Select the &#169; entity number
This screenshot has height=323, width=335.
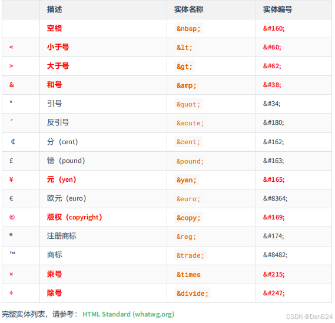coord(274,217)
